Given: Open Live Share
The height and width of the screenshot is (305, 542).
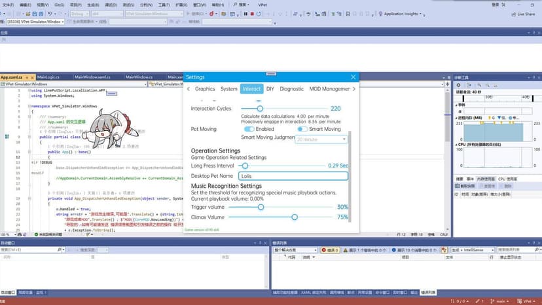Looking at the screenshot, I should (523, 14).
